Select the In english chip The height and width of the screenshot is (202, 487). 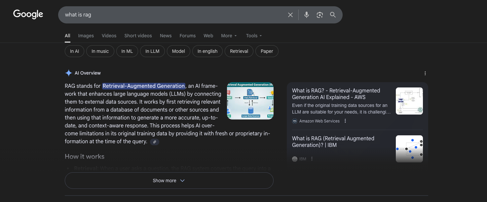click(x=207, y=51)
